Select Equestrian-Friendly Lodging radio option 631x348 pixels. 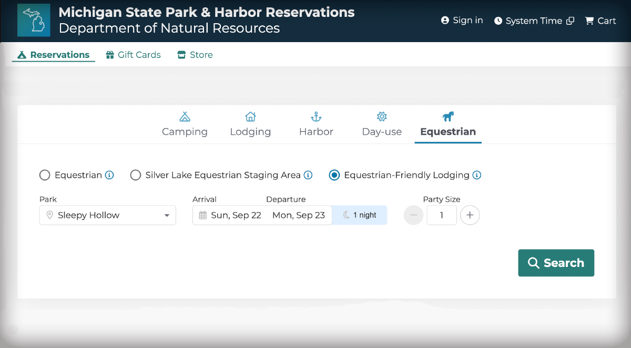[x=334, y=175]
